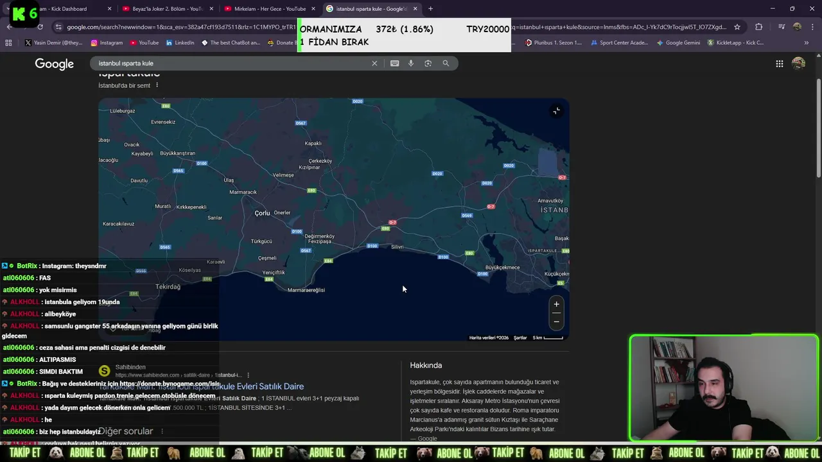822x462 pixels.
Task: Open the Google account avatar menu
Action: [x=799, y=64]
